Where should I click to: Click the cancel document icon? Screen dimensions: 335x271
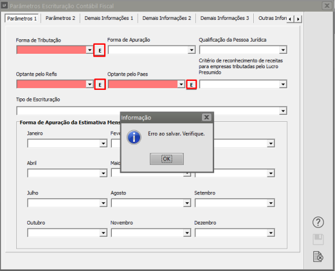pyautogui.click(x=318, y=257)
